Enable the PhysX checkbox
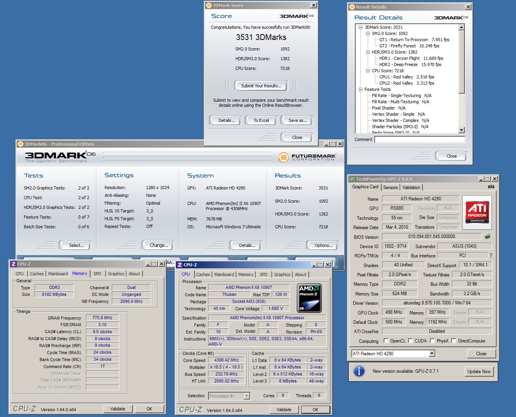 click(433, 341)
